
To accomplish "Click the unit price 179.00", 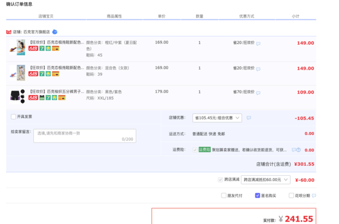I will [162, 92].
